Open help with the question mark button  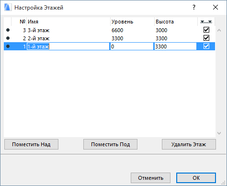pos(194,7)
